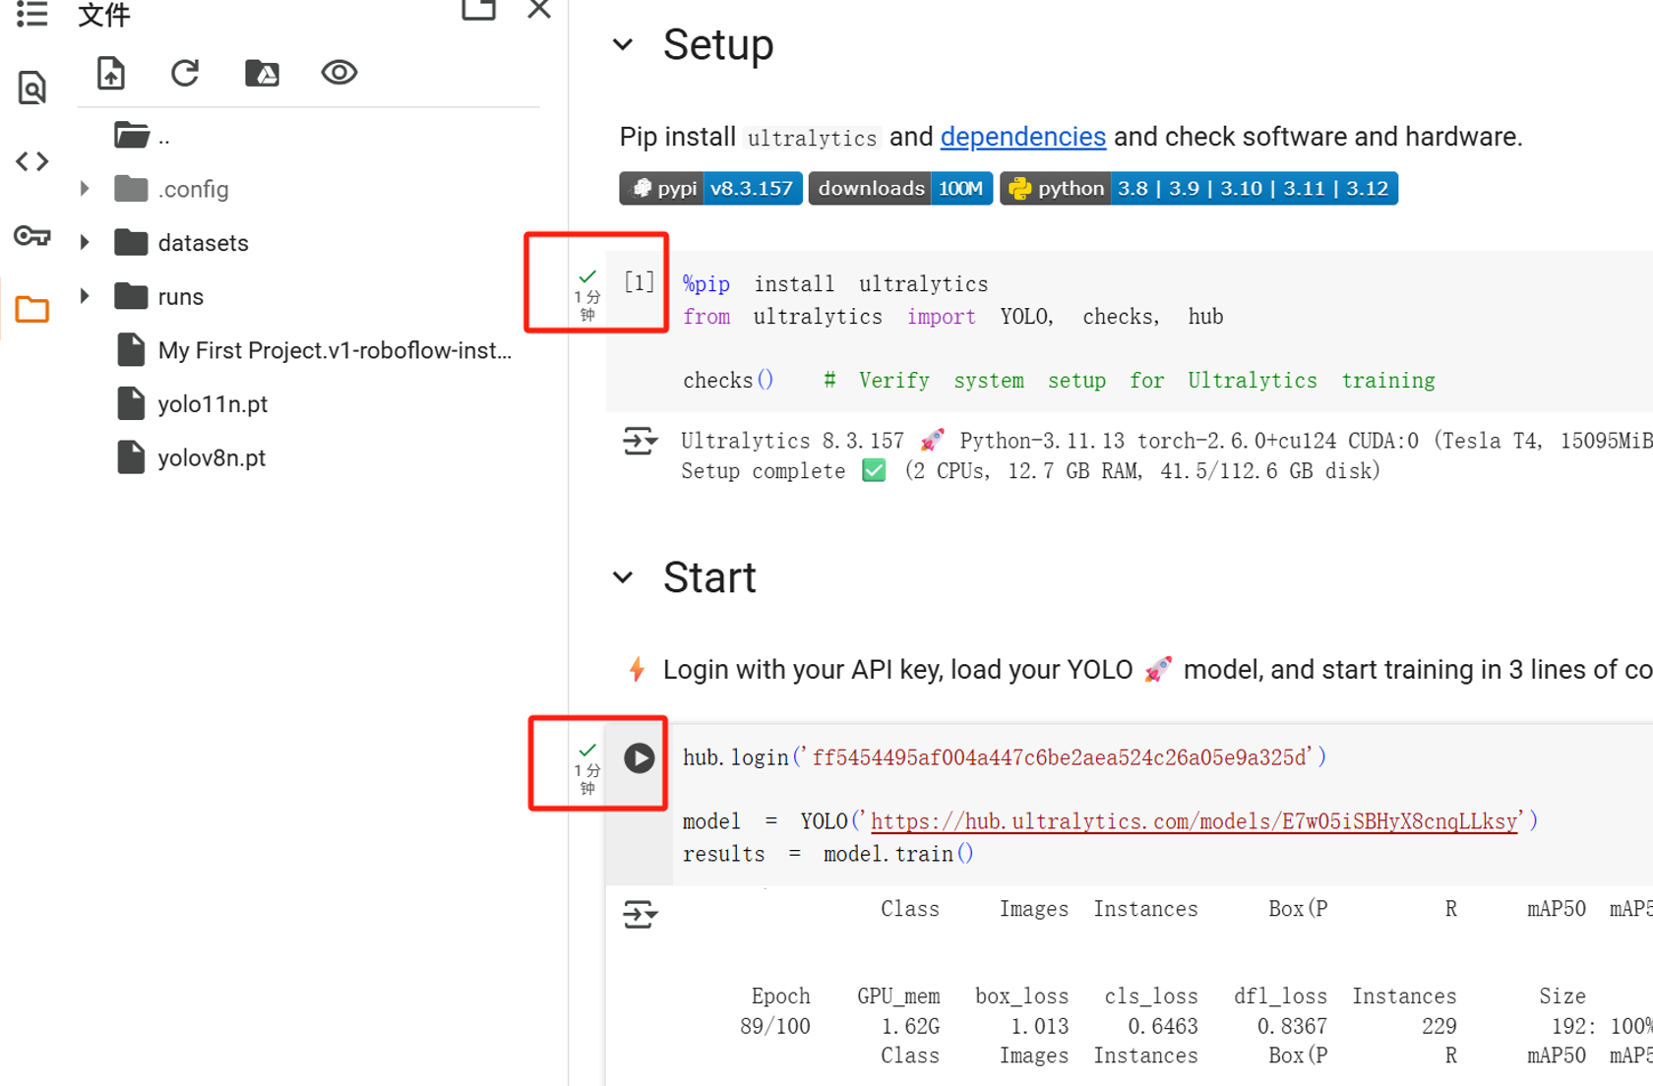Open the secrets key icon
The image size is (1653, 1086).
click(x=31, y=236)
